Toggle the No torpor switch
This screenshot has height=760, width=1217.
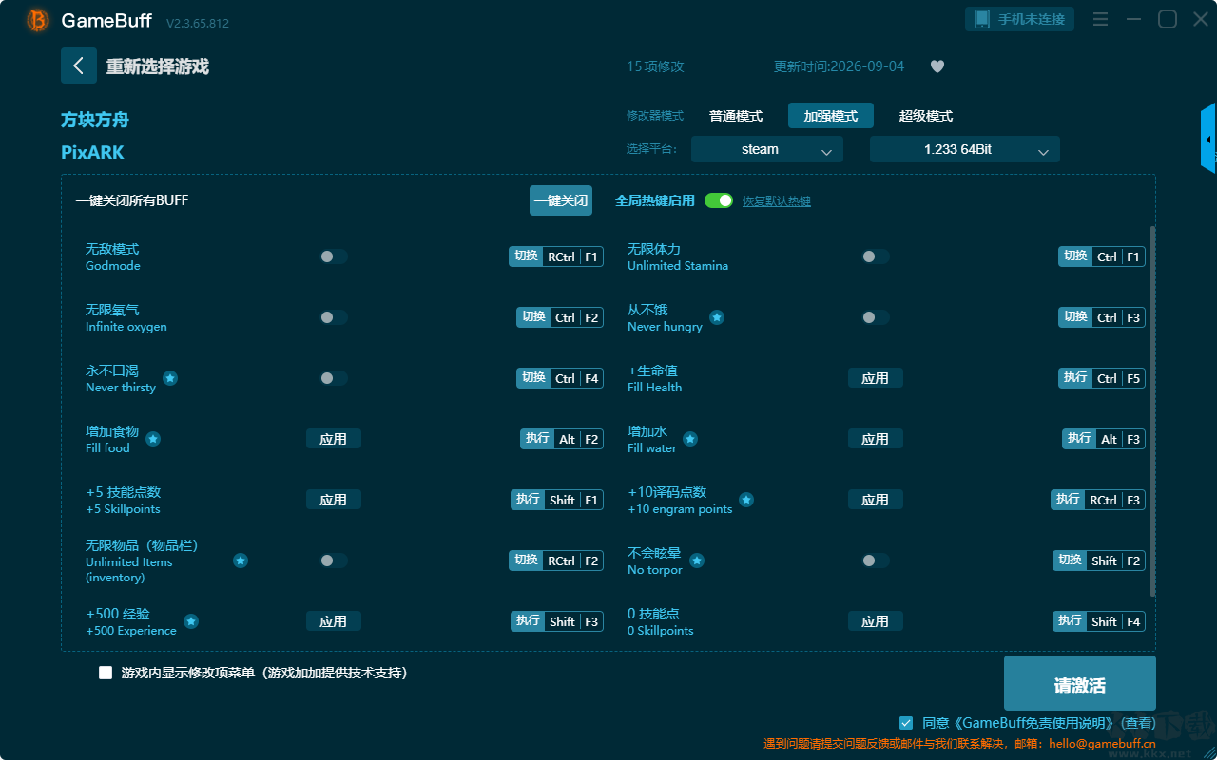click(x=876, y=560)
